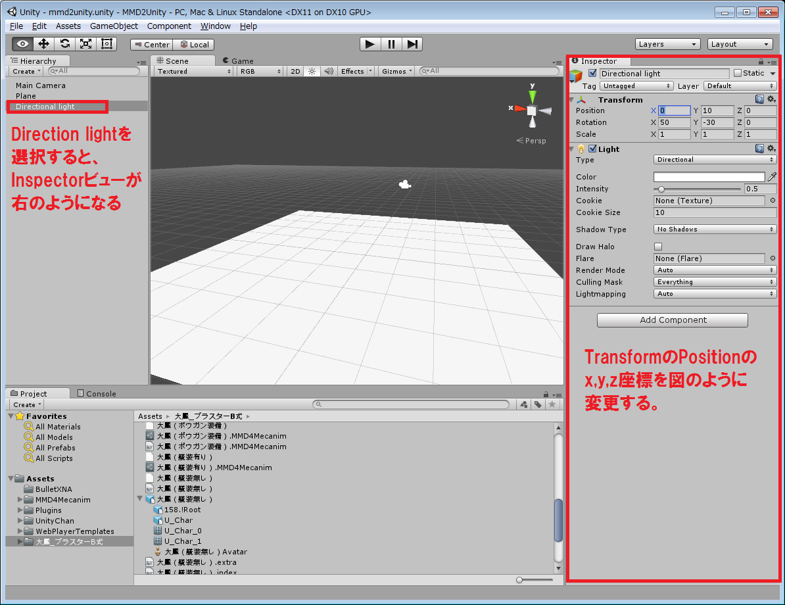Click the game object cube icon in Inspector
The height and width of the screenshot is (605, 785).
click(576, 77)
